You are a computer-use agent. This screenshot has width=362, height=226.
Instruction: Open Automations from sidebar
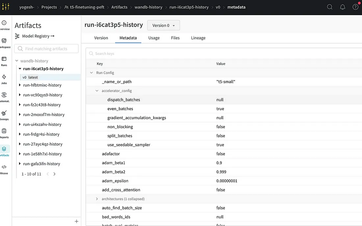[x=4, y=97]
